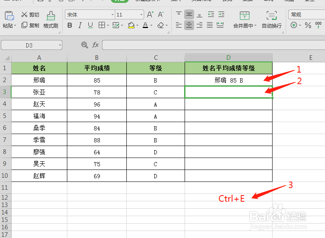Apply thousands separator style

point(318,25)
